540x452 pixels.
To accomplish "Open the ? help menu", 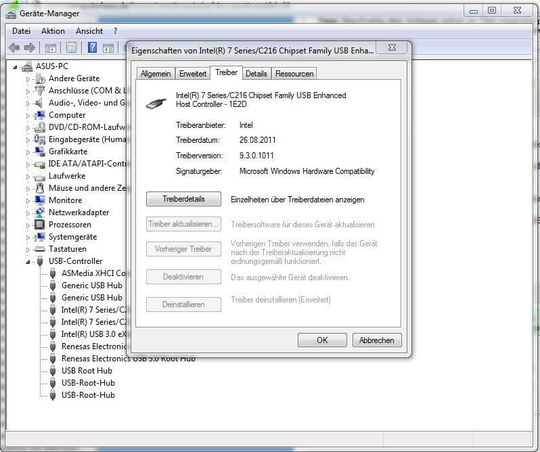I will 115,31.
